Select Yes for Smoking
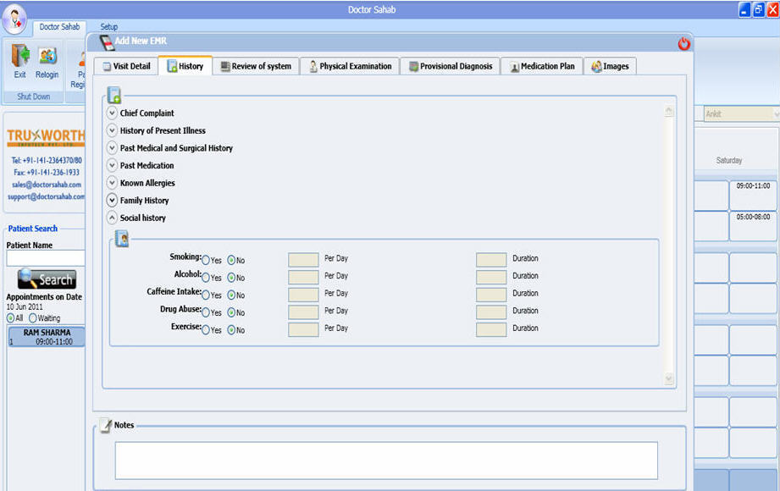780x491 pixels. click(x=206, y=260)
